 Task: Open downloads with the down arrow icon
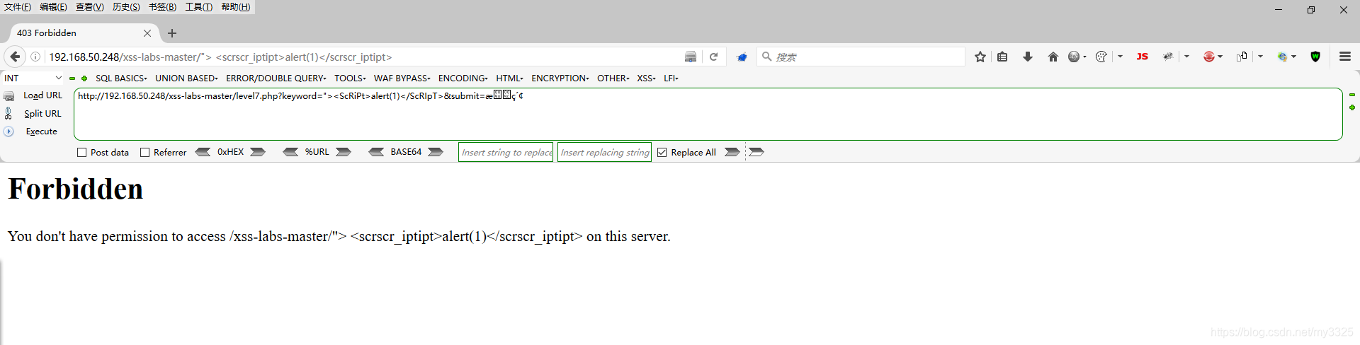tap(1028, 57)
